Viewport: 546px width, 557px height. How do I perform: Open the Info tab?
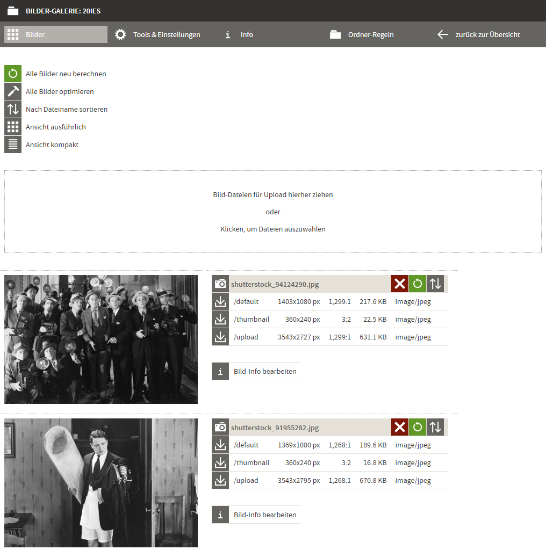[x=239, y=34]
